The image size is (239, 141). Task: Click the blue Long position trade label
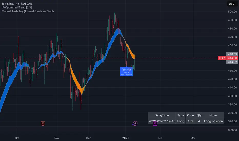[126, 72]
